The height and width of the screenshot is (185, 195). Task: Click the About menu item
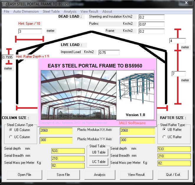(107, 11)
